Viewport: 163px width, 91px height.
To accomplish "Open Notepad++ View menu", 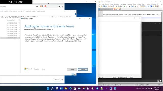I will pyautogui.click(x=112, y=4).
